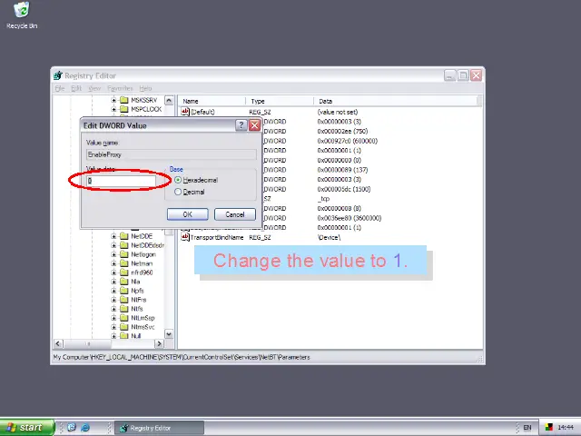This screenshot has height=436, width=581.
Task: Click the (value not set) data cell
Action: point(337,112)
